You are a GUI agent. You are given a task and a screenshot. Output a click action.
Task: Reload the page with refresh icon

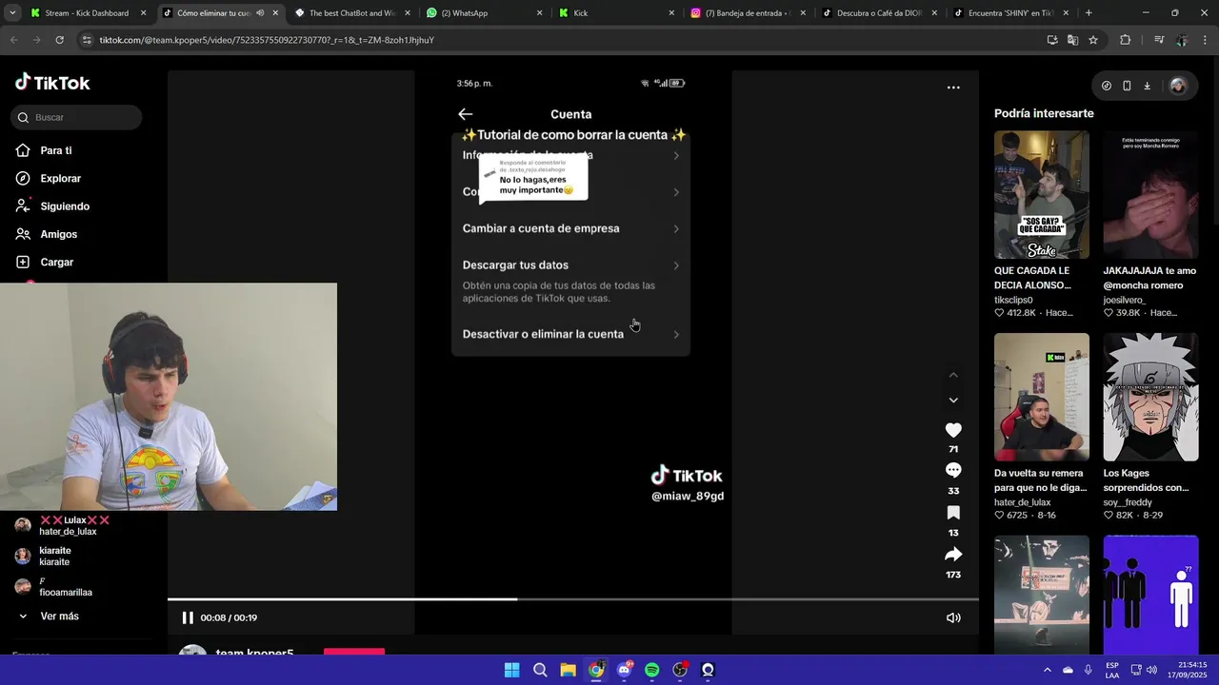[x=59, y=40]
